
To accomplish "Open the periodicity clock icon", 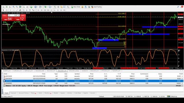I will [35, 7].
